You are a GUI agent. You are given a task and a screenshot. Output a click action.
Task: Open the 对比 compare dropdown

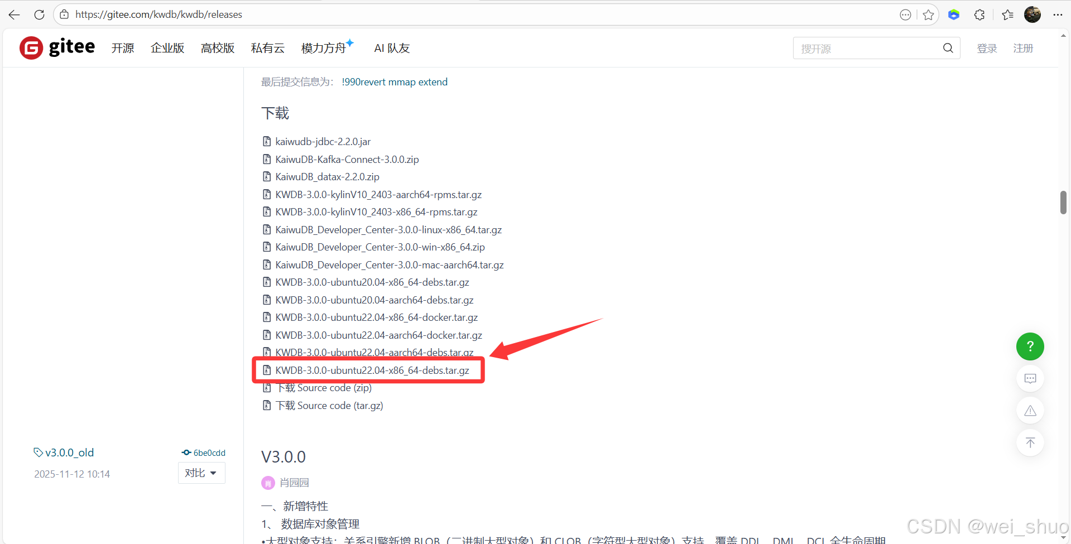pos(201,473)
